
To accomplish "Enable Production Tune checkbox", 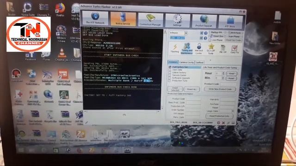I will [170, 81].
